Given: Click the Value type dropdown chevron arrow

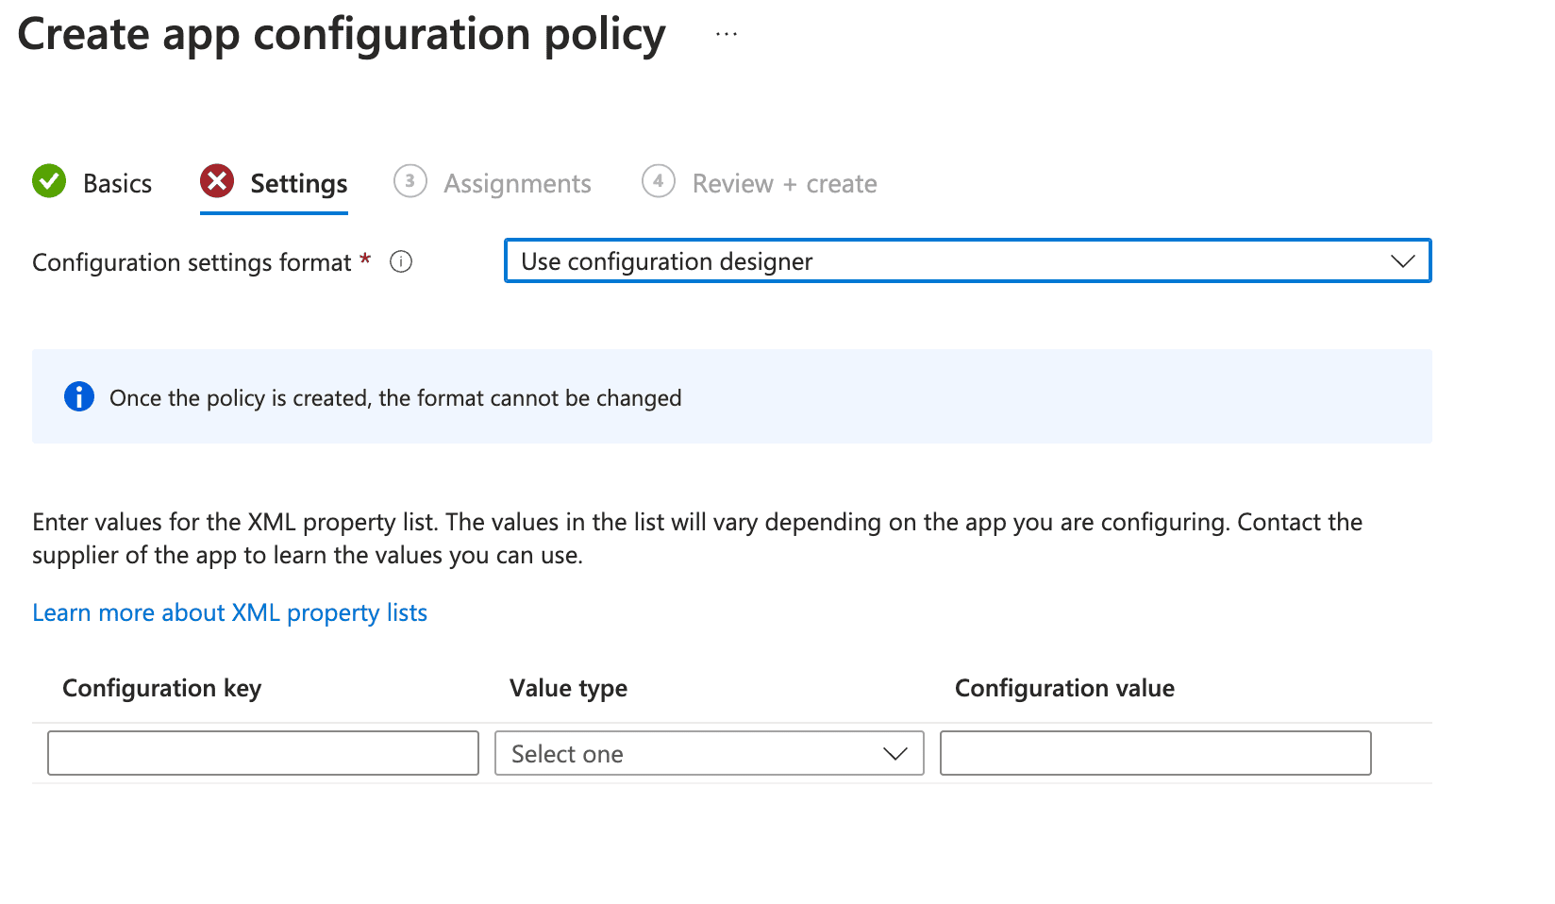Looking at the screenshot, I should [895, 754].
